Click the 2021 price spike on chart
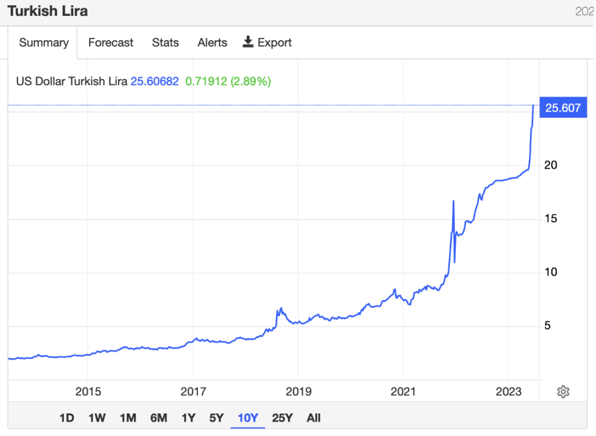The image size is (596, 436). tap(453, 201)
